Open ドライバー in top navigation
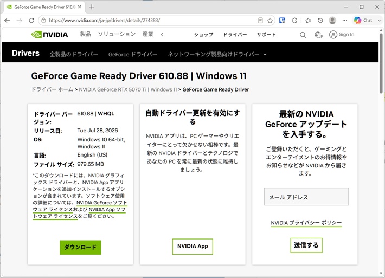This screenshot has height=278, width=385. coord(235,35)
